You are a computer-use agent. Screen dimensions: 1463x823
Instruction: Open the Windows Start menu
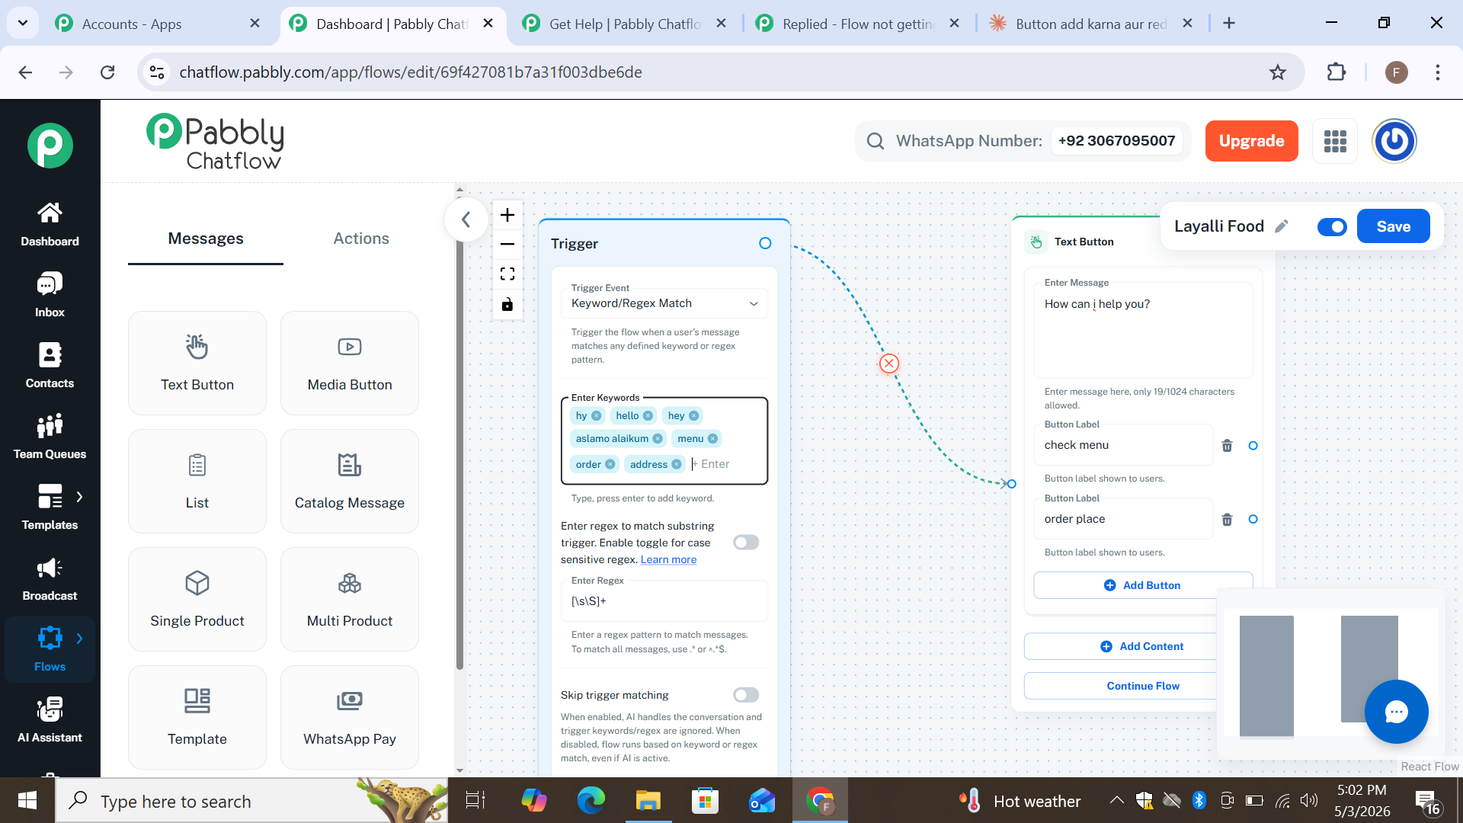pyautogui.click(x=27, y=801)
